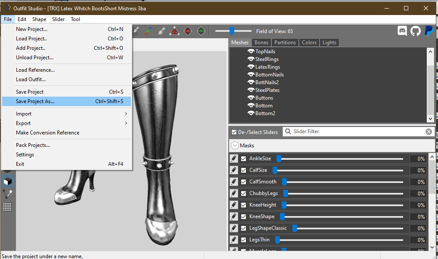Switch to the Bones tab
Image resolution: width=438 pixels, height=259 pixels.
(261, 43)
